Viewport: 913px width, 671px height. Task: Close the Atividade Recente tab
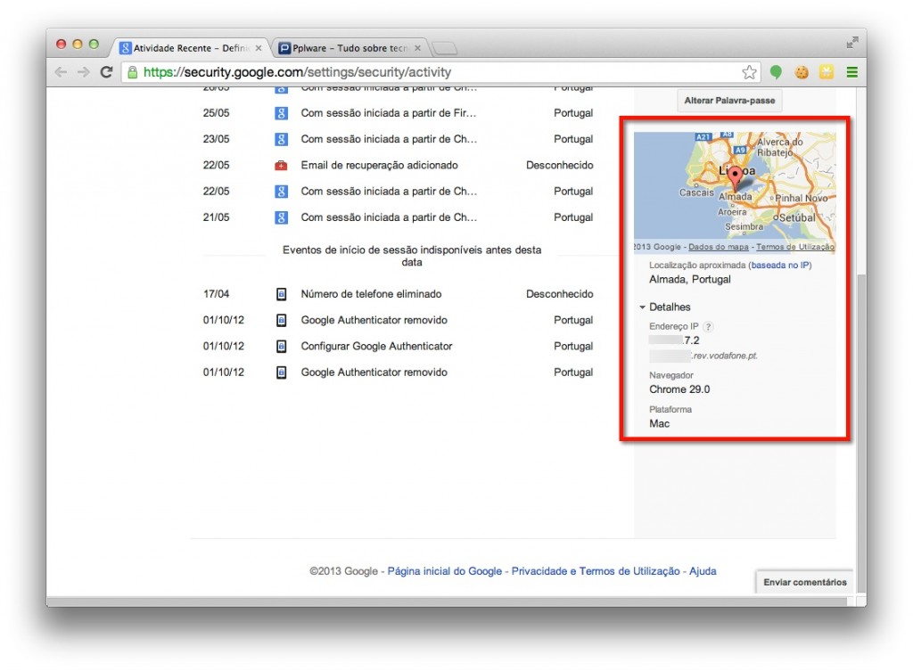259,48
